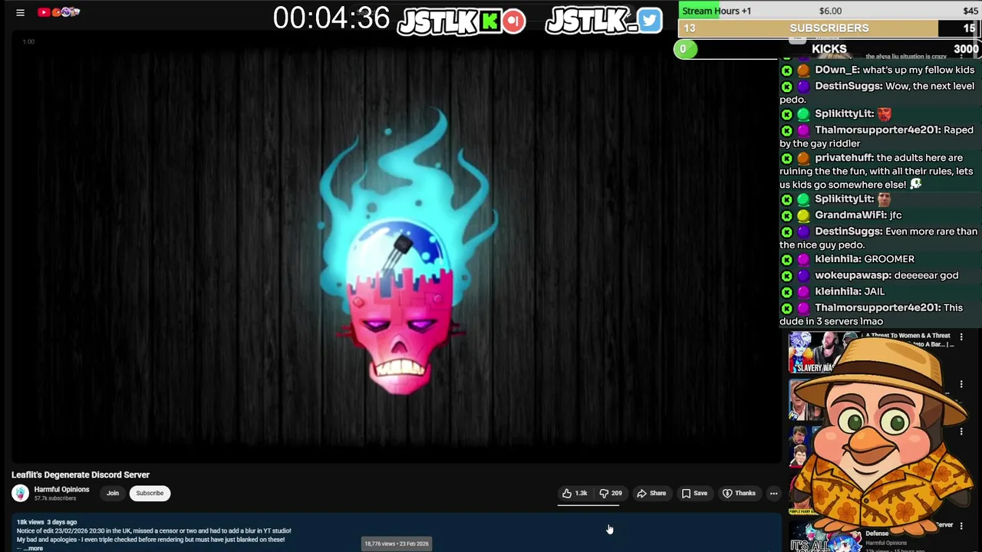982x552 pixels.
Task: Share the video
Action: coord(651,493)
